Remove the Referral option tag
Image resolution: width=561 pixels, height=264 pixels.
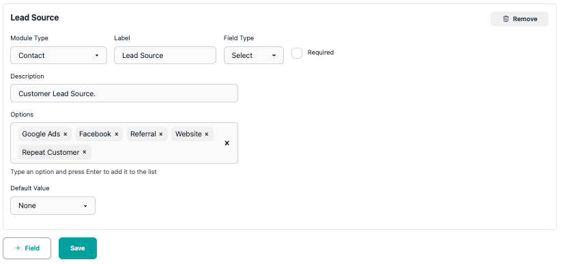click(x=161, y=134)
